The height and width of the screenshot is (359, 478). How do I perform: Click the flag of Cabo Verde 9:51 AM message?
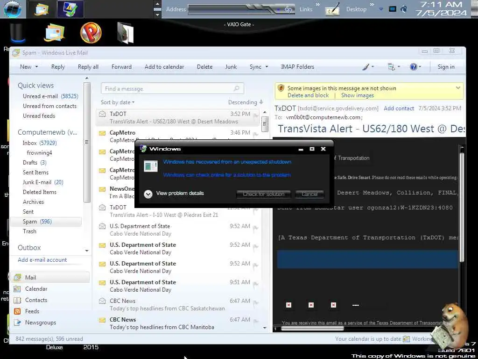(255, 285)
